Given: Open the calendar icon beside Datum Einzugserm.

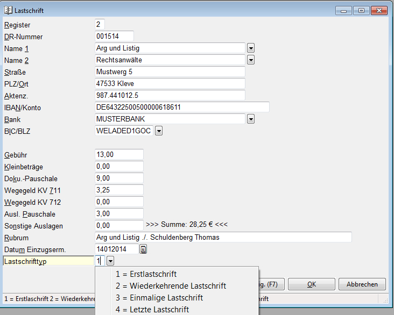Looking at the screenshot, I should point(144,249).
